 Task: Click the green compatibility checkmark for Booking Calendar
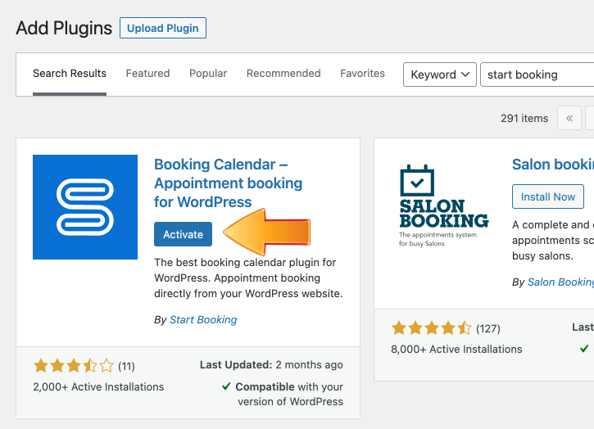[x=226, y=386]
